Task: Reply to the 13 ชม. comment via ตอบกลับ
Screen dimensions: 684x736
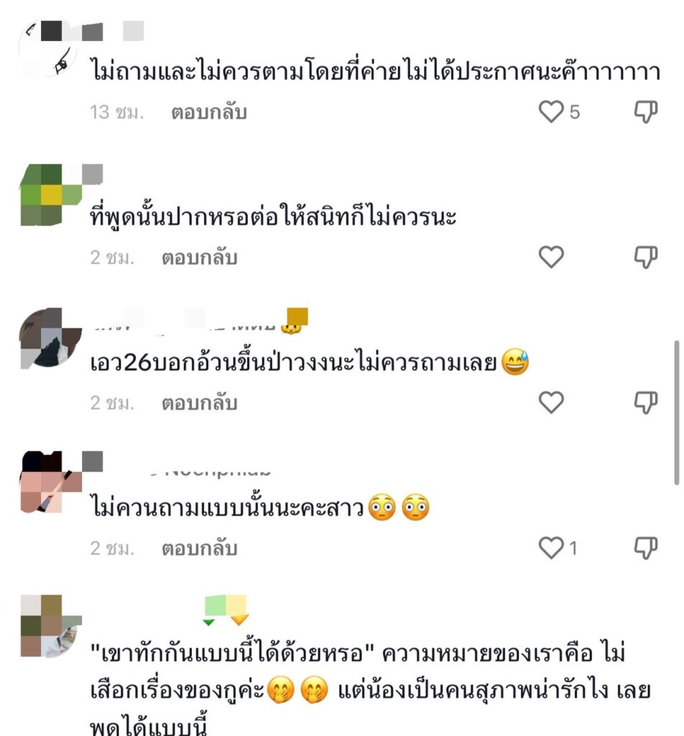Action: (209, 113)
